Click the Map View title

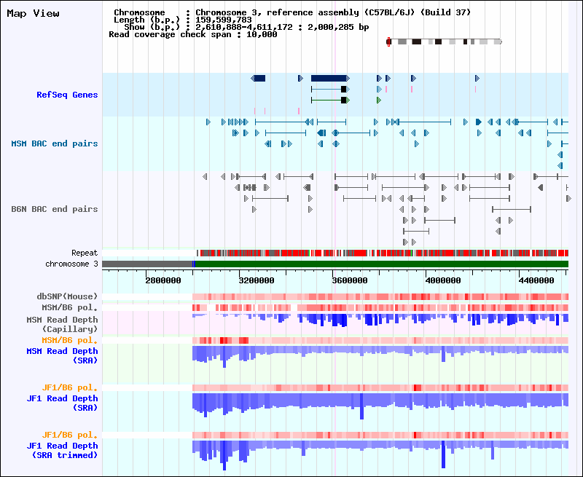34,14
